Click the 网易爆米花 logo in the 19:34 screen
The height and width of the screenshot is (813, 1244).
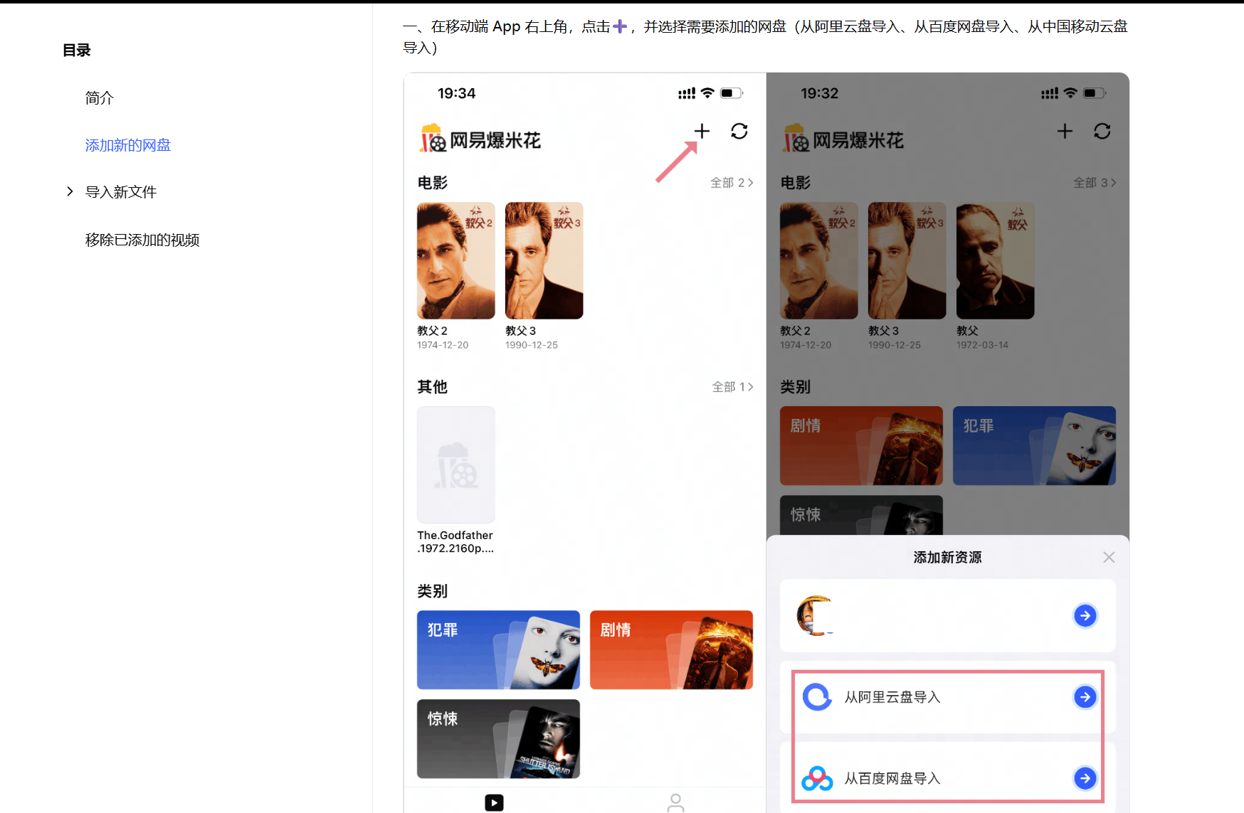(x=480, y=139)
